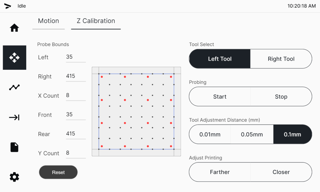Start probing
The width and height of the screenshot is (320, 192).
pos(220,97)
